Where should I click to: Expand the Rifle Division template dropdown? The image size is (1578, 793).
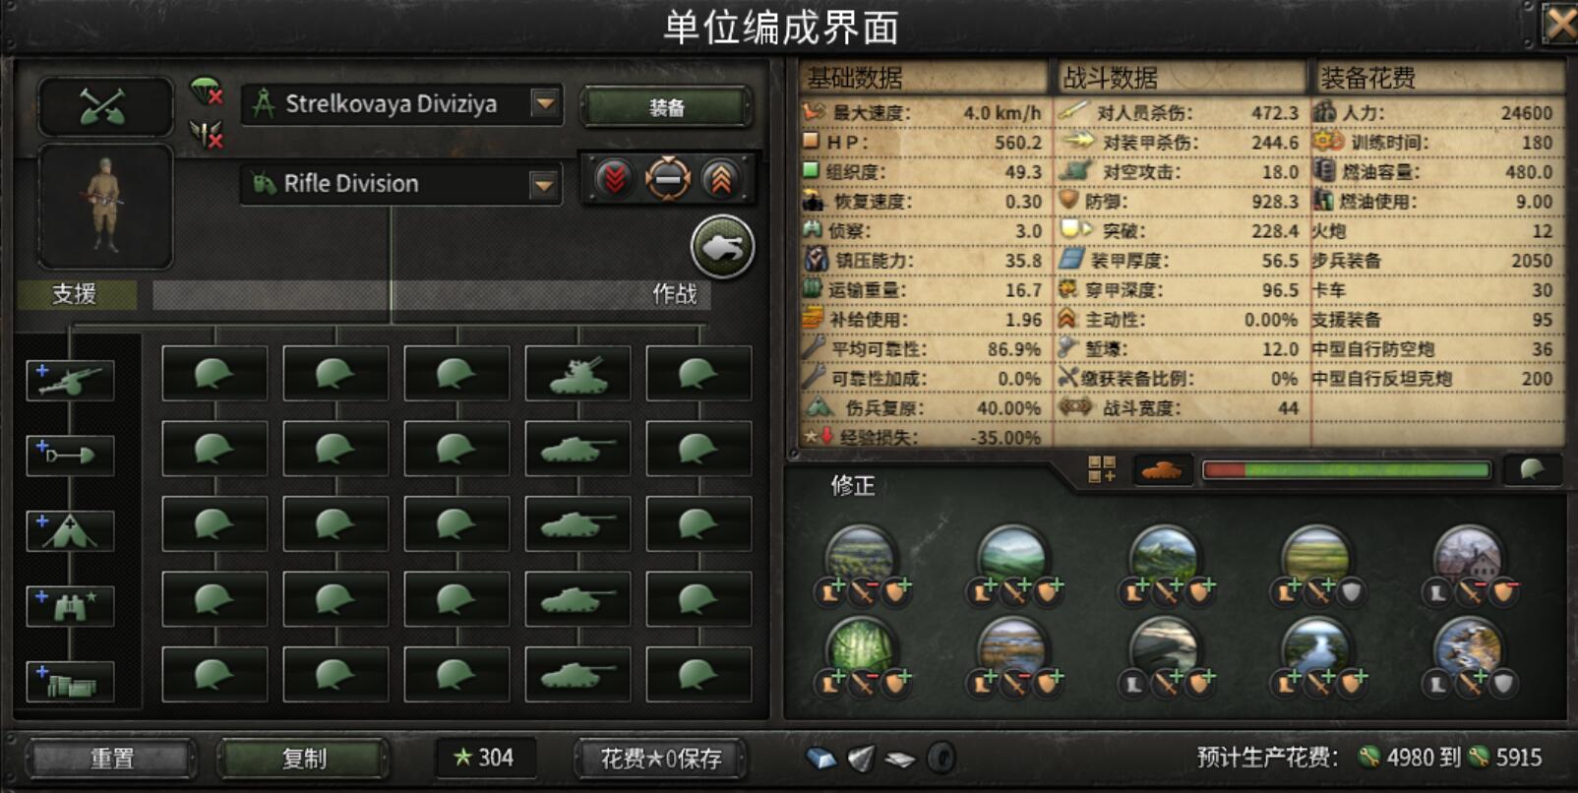coord(543,184)
